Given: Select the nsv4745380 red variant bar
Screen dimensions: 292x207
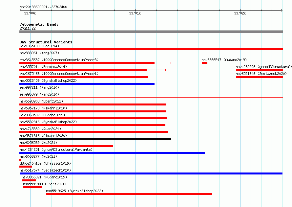Looking at the screenshot, I should point(94,132).
